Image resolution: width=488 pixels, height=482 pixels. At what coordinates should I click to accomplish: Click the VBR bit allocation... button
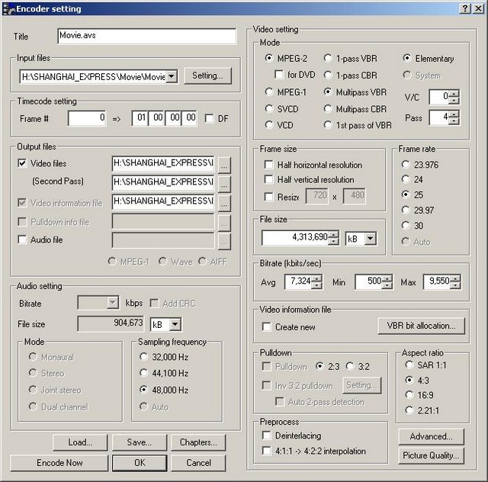point(421,326)
